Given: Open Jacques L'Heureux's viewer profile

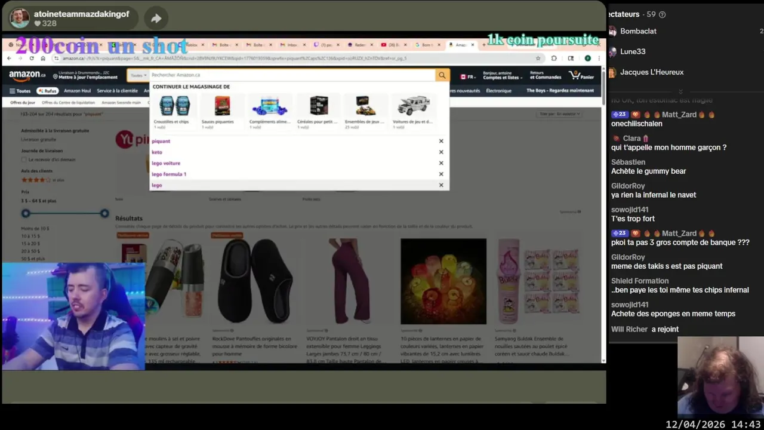Looking at the screenshot, I should click(652, 72).
